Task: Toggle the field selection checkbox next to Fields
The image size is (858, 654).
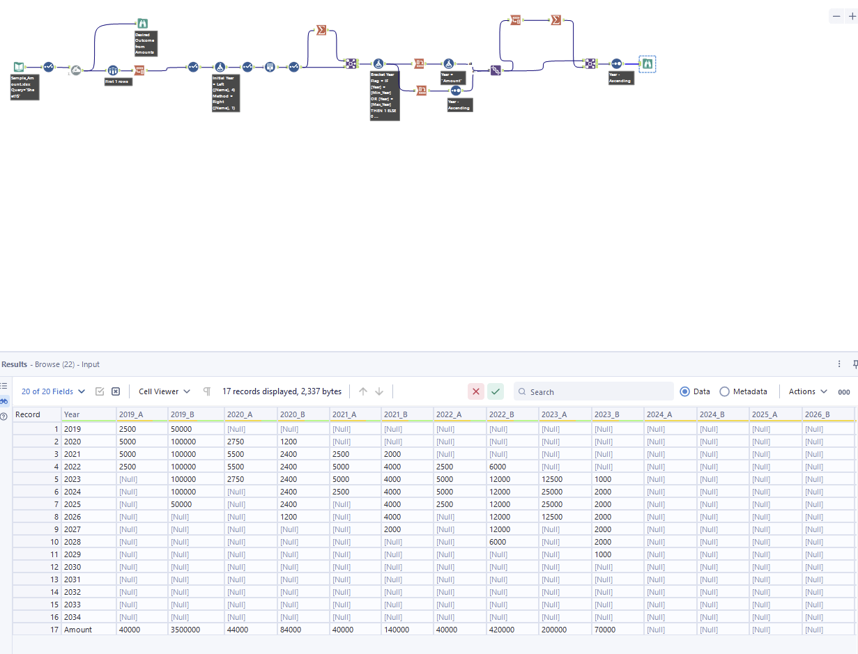Action: pos(99,391)
